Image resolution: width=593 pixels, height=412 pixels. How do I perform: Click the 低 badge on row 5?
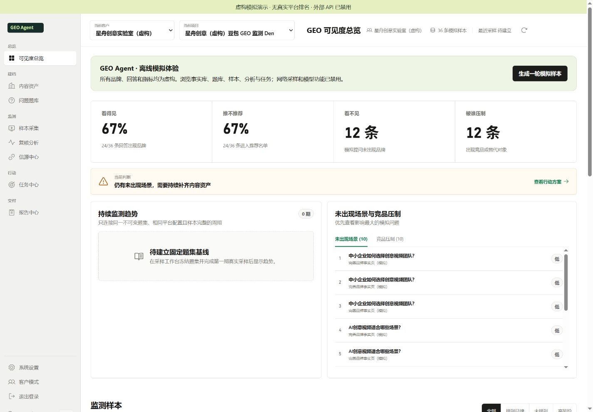click(557, 355)
